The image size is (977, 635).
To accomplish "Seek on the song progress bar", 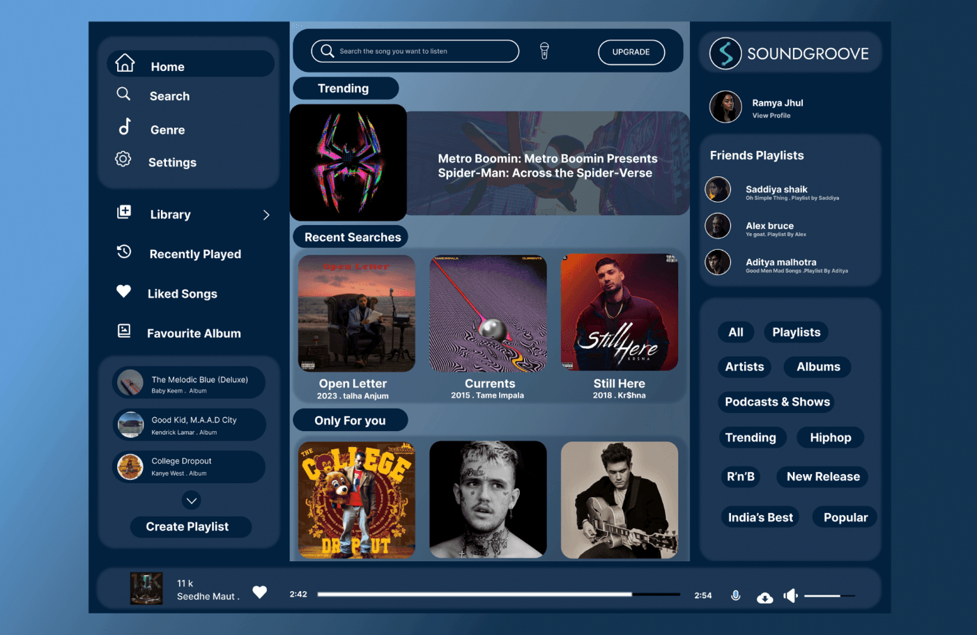I will click(x=498, y=595).
